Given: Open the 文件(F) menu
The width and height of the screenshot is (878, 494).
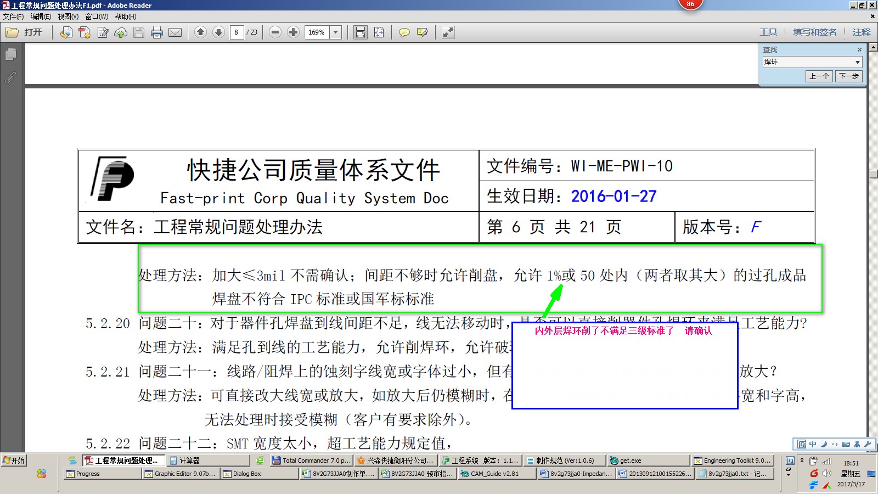Looking at the screenshot, I should click(13, 16).
